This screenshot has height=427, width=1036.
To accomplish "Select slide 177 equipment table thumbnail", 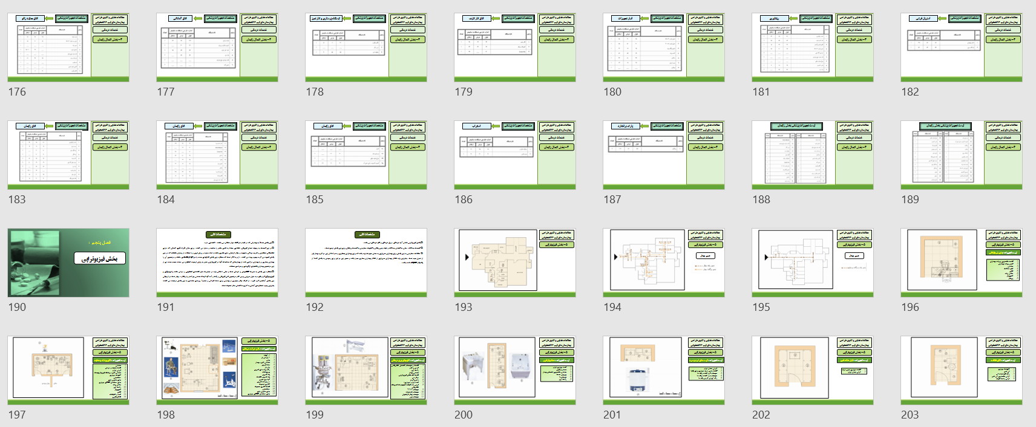I will [217, 47].
